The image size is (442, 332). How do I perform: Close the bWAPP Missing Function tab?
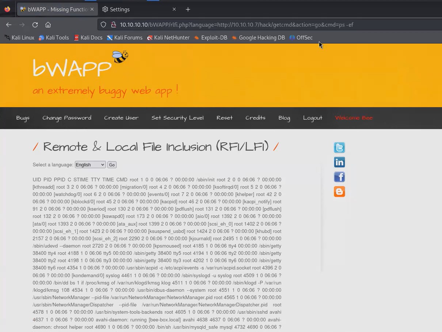click(92, 9)
